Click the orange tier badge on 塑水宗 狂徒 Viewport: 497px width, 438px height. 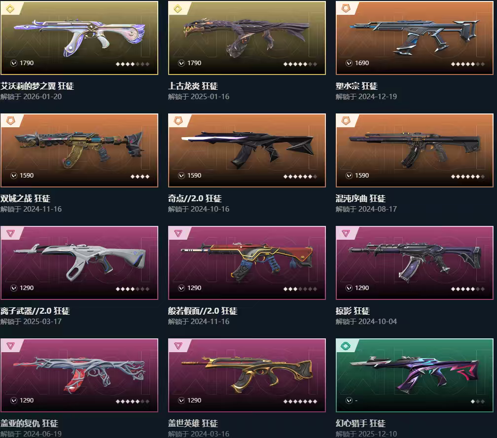point(346,8)
